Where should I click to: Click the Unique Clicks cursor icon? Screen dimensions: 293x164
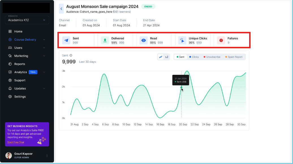pos(182,40)
